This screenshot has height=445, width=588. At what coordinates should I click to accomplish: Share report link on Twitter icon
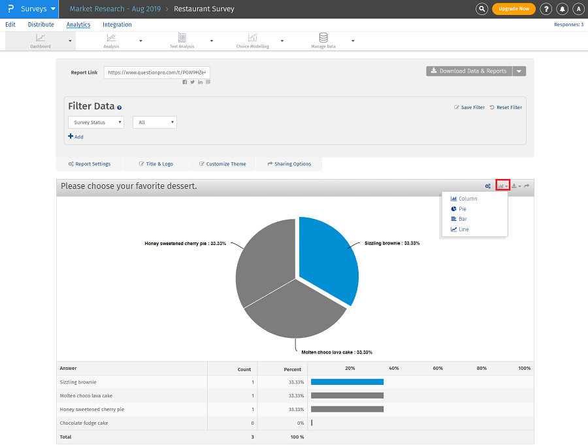pyautogui.click(x=192, y=82)
